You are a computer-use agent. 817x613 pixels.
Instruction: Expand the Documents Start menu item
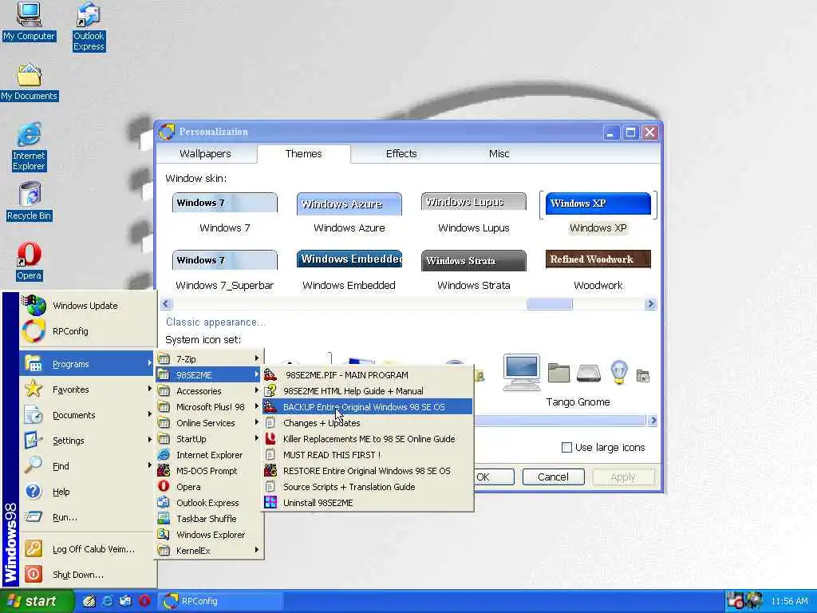88,415
